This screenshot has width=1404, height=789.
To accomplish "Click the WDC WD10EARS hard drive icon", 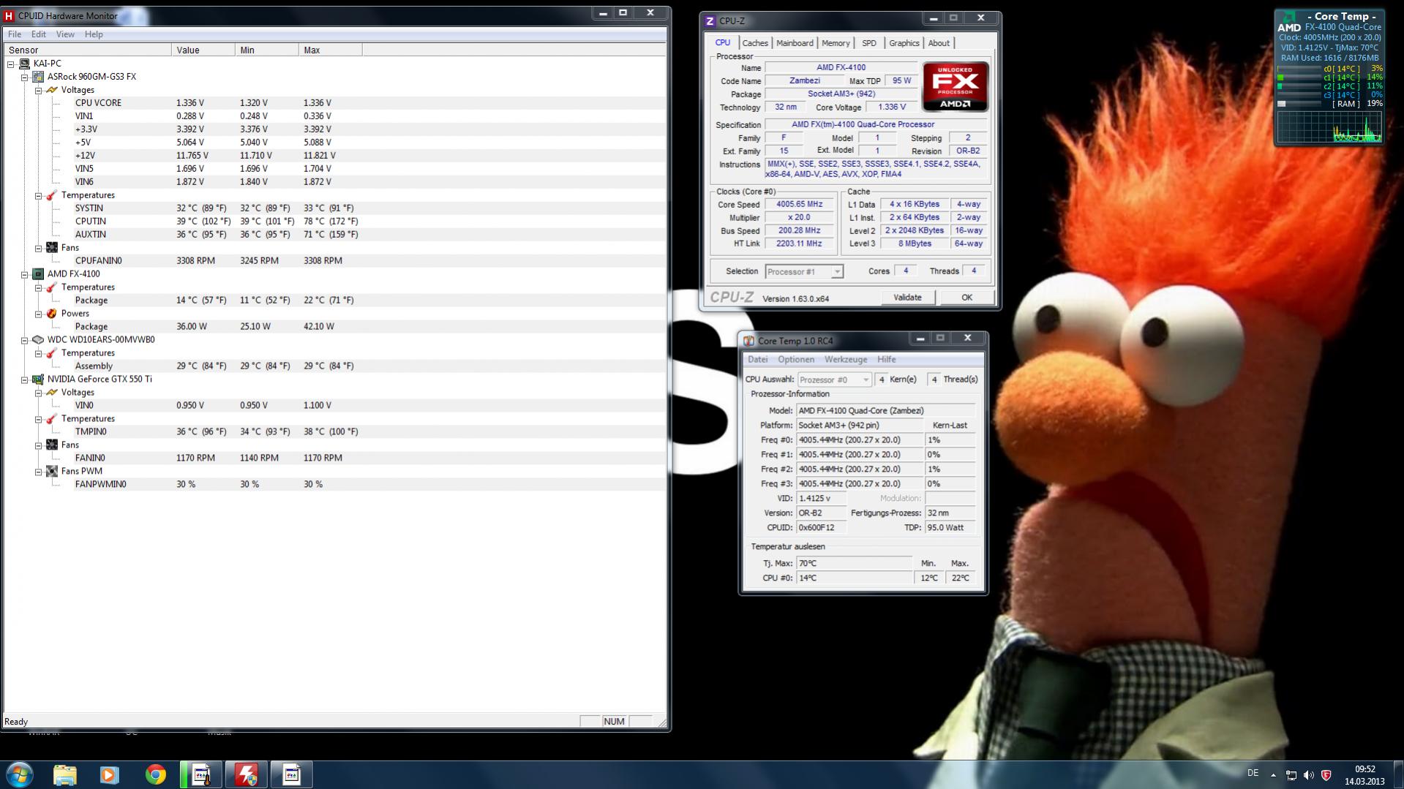I will point(38,340).
